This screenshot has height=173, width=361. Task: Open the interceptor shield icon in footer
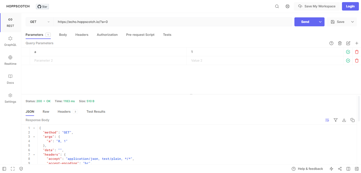(21, 169)
